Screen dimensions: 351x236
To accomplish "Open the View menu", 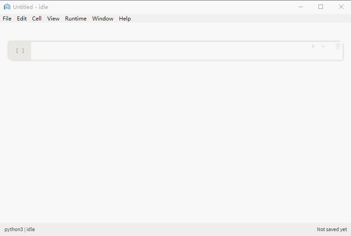I will pos(53,19).
